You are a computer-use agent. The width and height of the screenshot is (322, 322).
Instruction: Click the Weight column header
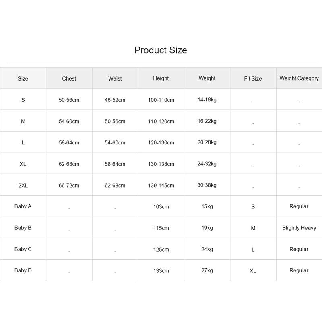[207, 78]
